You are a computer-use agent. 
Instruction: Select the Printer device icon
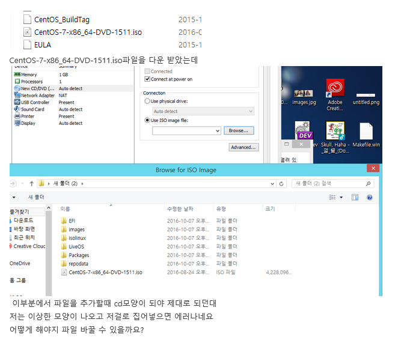point(17,116)
